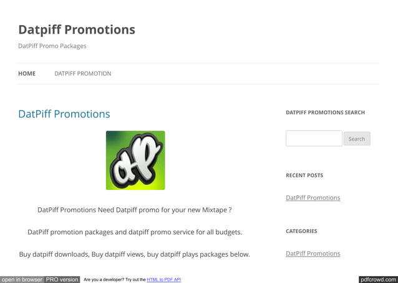Click the 'Buy datpiff downloads' paragraph

point(134,254)
